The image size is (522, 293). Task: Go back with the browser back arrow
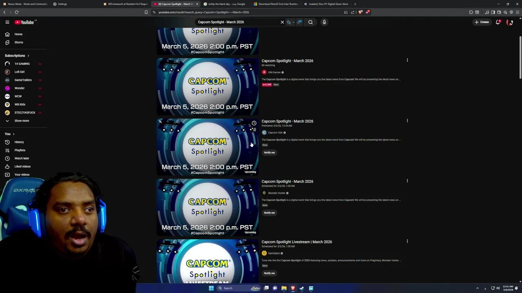(4, 12)
